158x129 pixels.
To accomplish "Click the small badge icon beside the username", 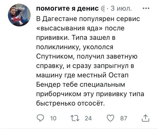I will tap(103, 9).
